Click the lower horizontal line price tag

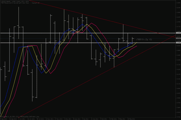pyautogui.click(x=178, y=43)
